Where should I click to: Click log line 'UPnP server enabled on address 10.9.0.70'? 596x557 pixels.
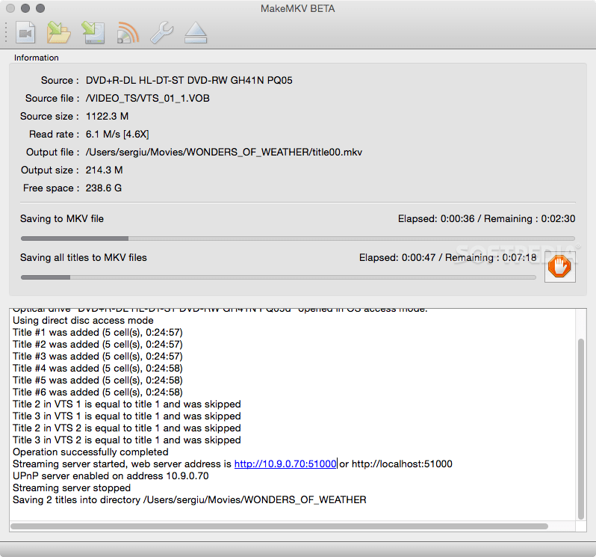pos(111,476)
